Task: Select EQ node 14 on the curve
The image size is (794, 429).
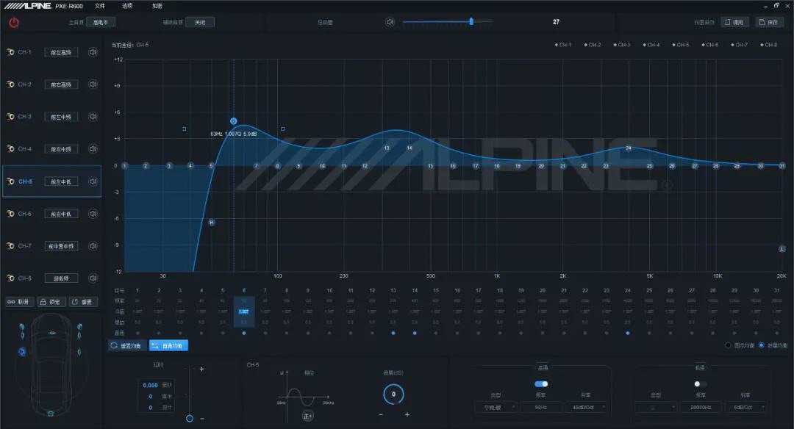Action: click(x=409, y=148)
